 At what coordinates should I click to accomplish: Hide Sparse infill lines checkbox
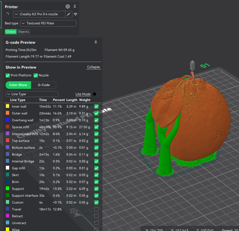point(96,127)
